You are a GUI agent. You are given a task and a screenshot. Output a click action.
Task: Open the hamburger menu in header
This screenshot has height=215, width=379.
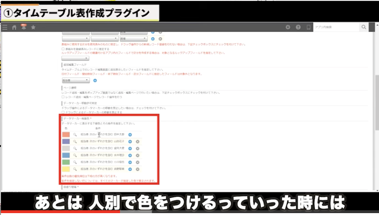(5, 27)
